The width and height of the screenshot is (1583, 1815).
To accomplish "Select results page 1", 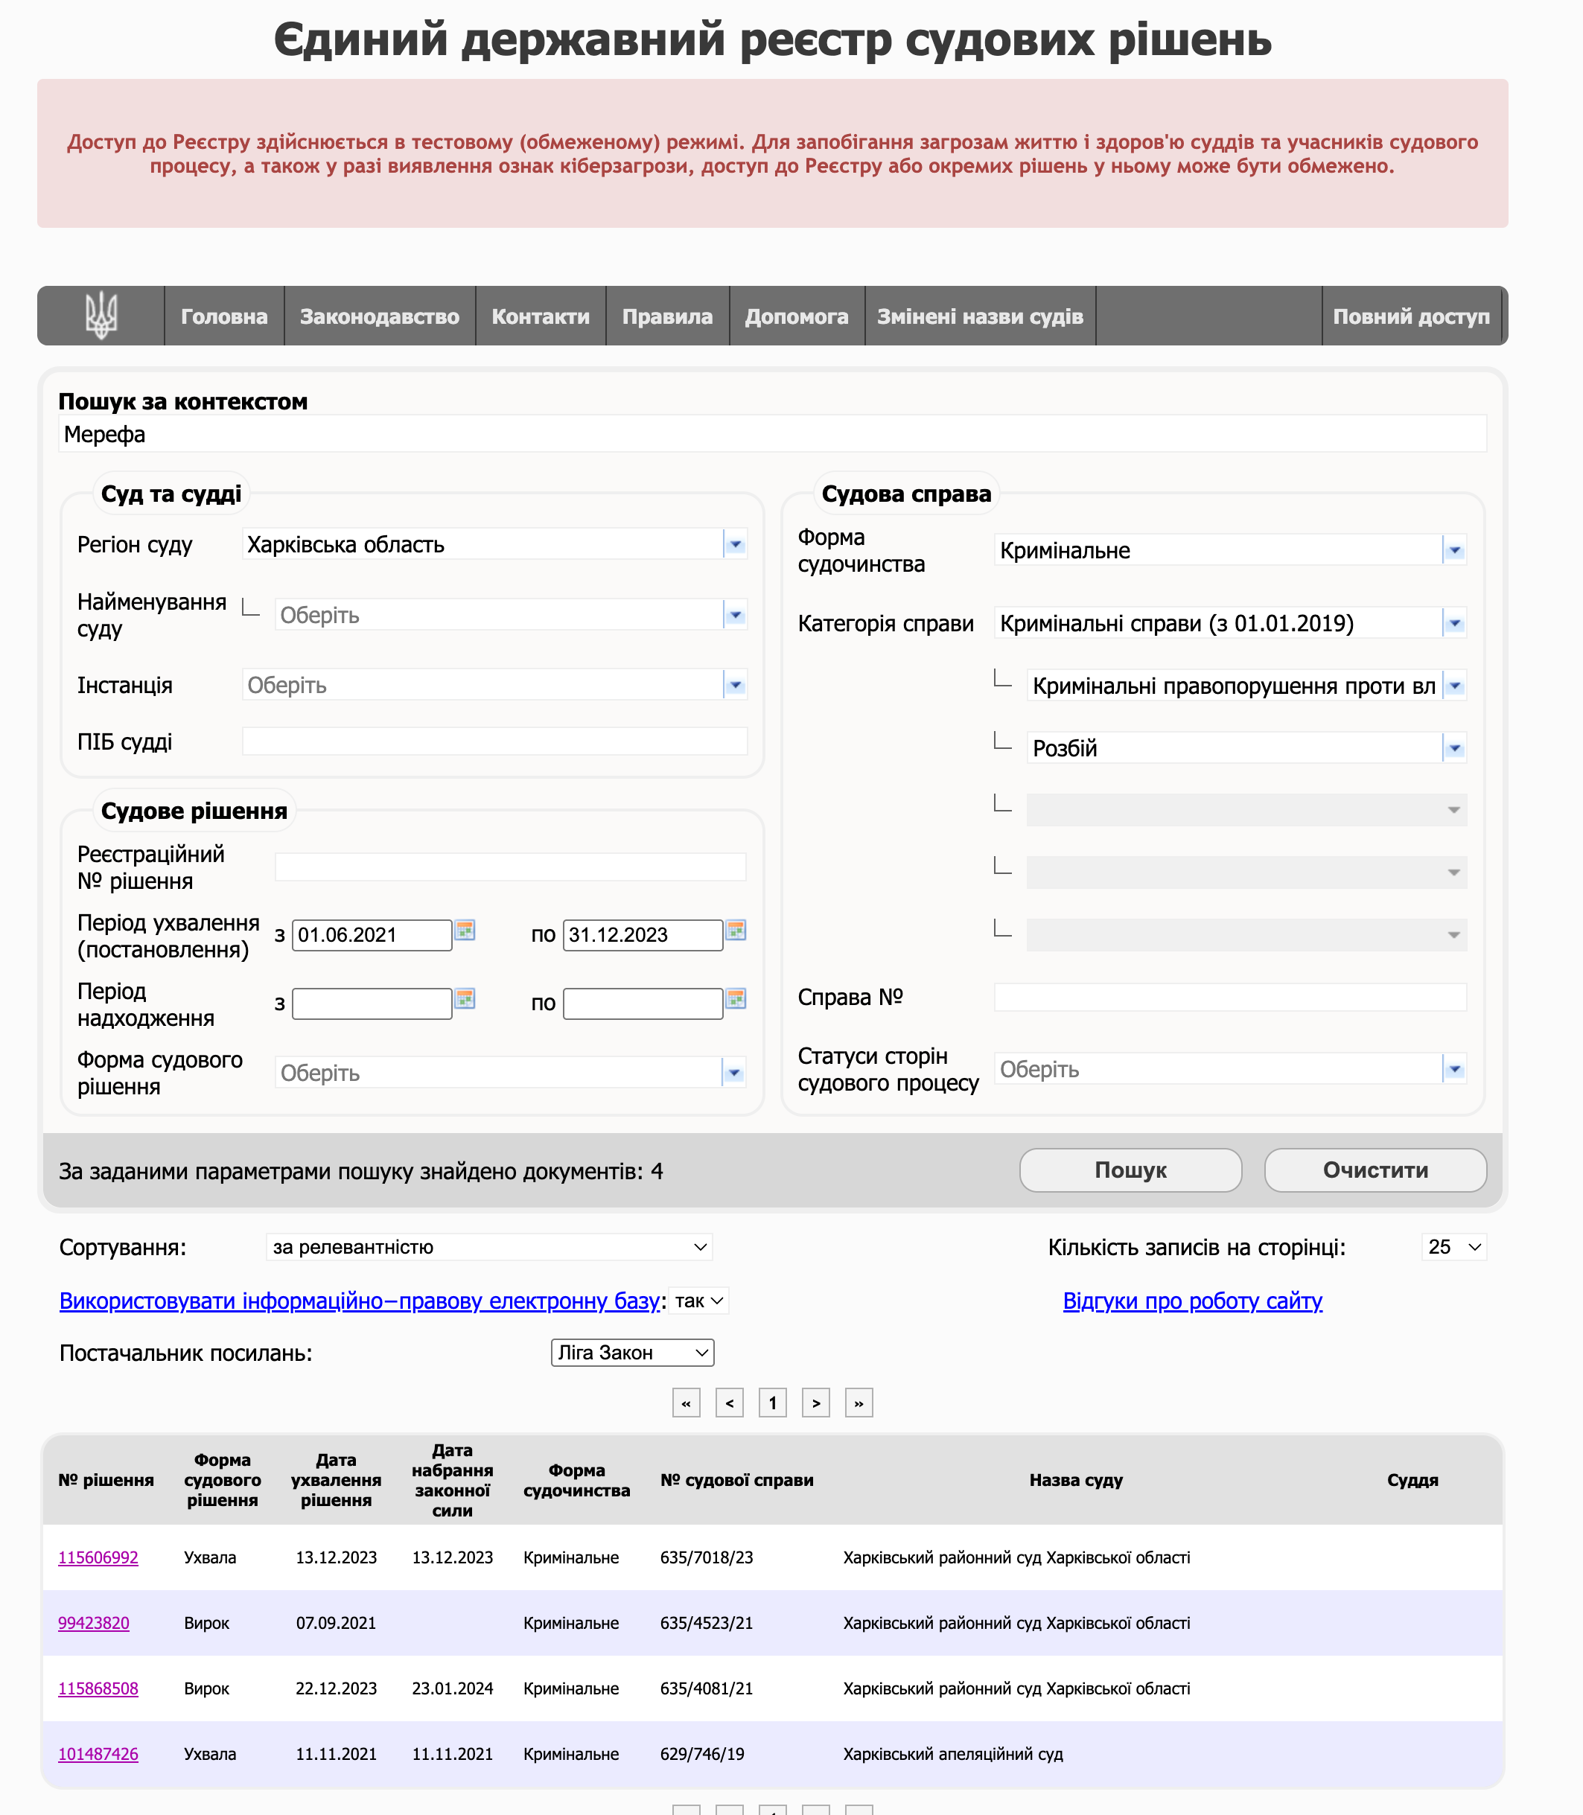I will [x=773, y=1403].
